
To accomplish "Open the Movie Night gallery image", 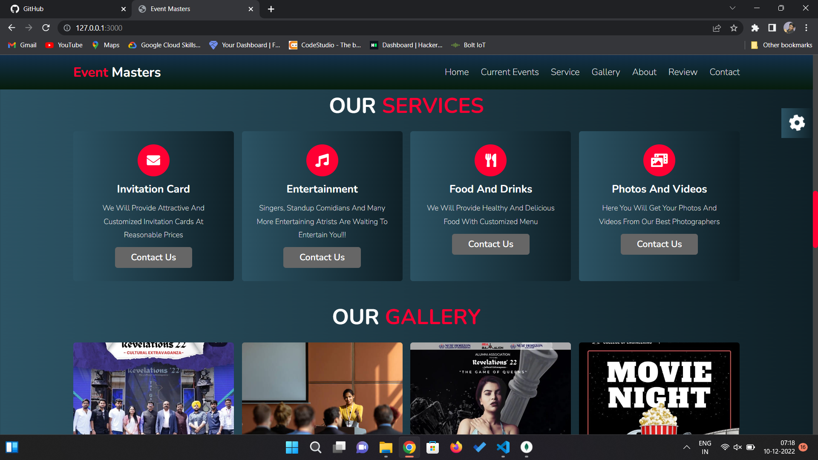I will point(659,388).
